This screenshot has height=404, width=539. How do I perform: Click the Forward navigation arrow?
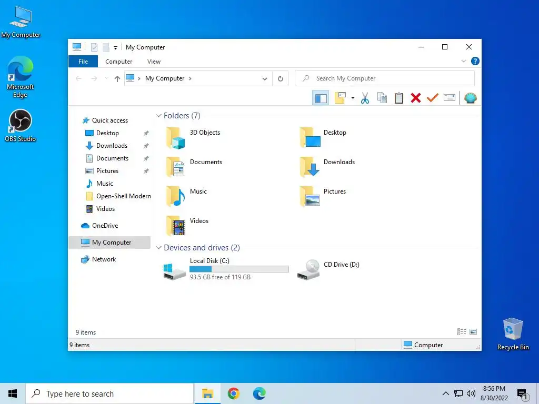[94, 79]
